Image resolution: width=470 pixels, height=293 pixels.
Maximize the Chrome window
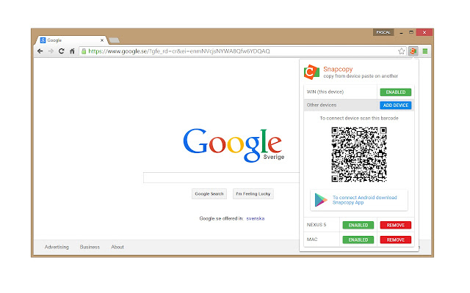point(411,32)
